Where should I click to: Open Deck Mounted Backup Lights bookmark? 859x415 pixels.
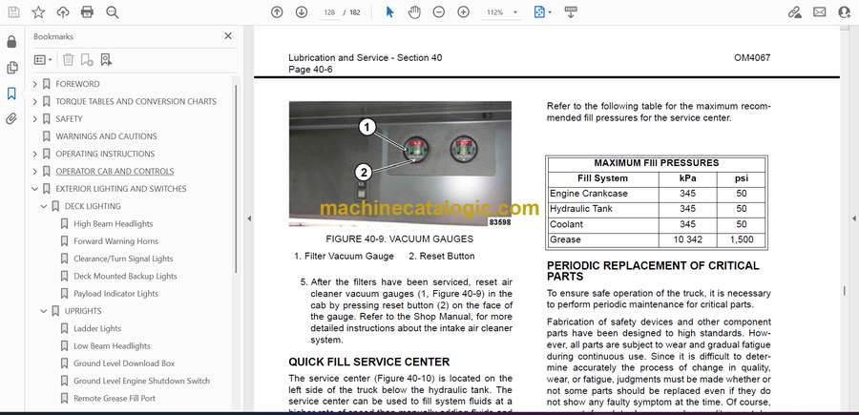[x=125, y=277]
